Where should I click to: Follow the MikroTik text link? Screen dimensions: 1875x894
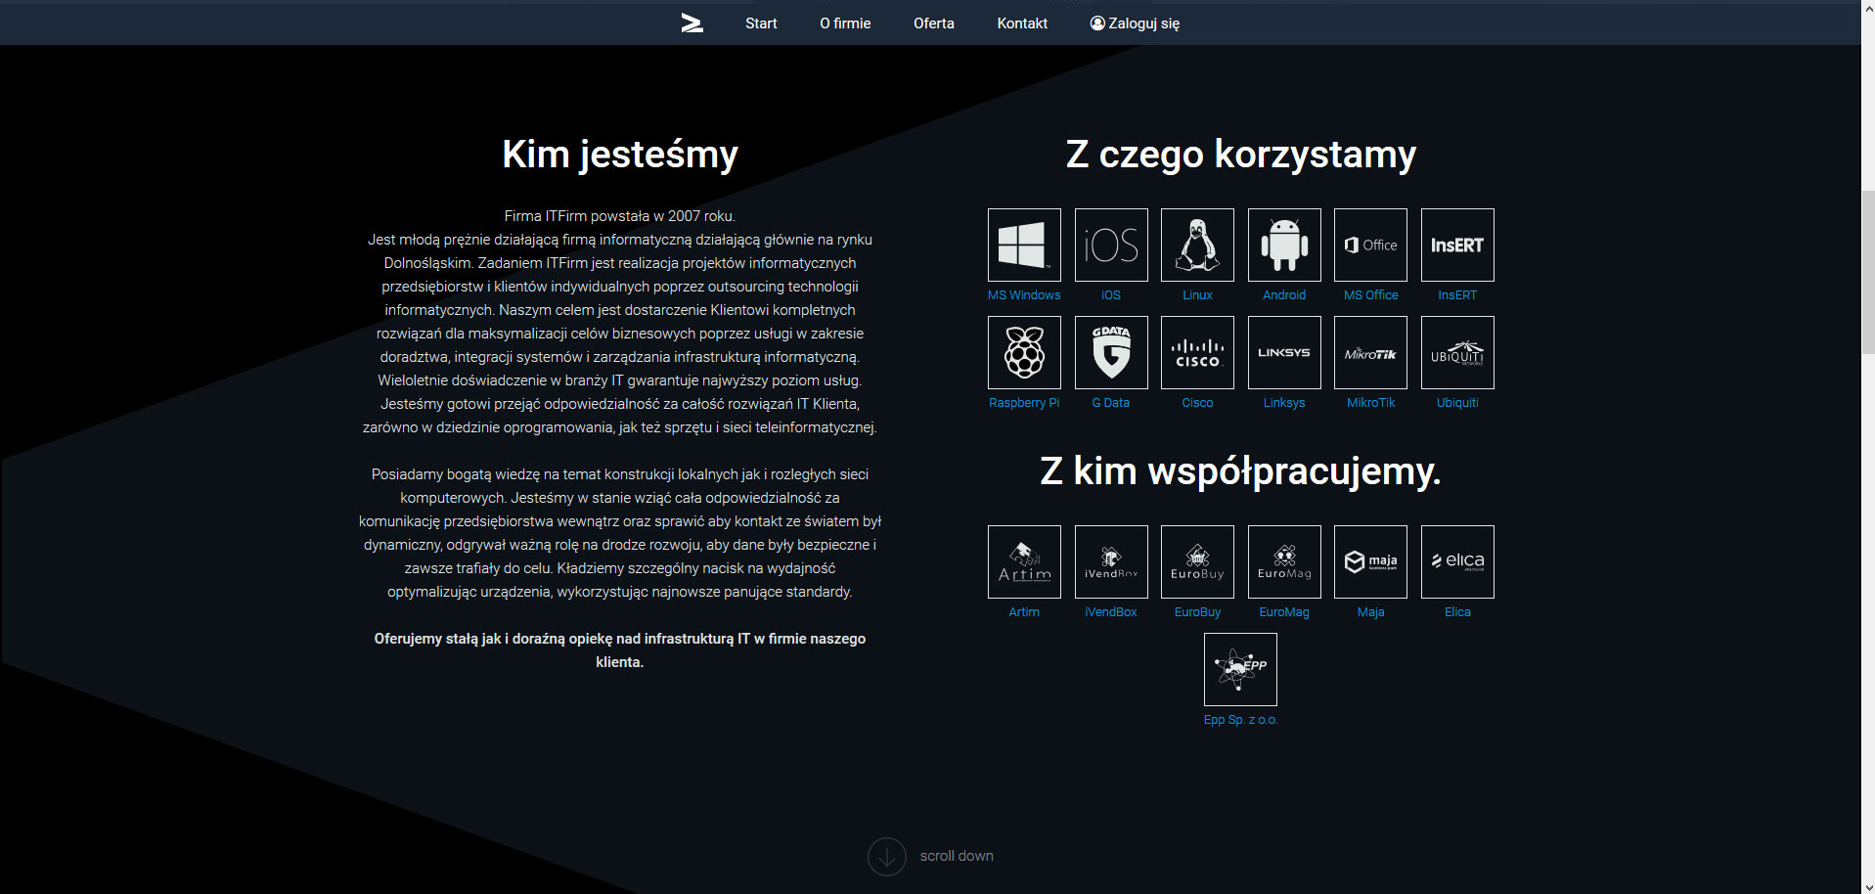coord(1370,402)
